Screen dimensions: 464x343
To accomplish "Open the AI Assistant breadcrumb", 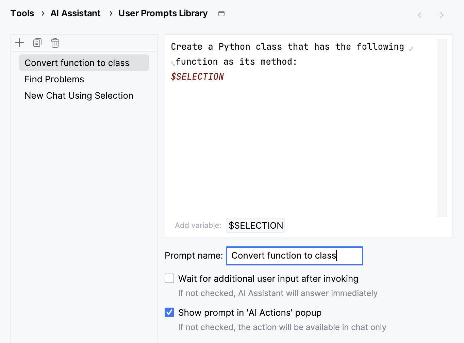I will [75, 13].
